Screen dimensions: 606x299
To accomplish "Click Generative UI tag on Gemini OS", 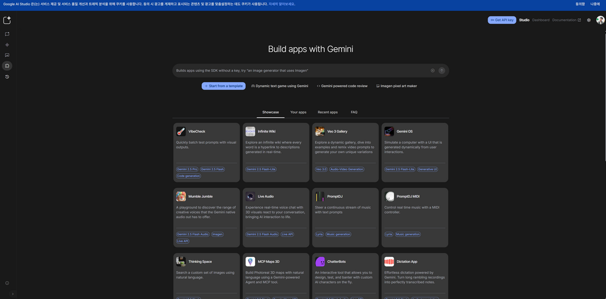I will [x=427, y=169].
